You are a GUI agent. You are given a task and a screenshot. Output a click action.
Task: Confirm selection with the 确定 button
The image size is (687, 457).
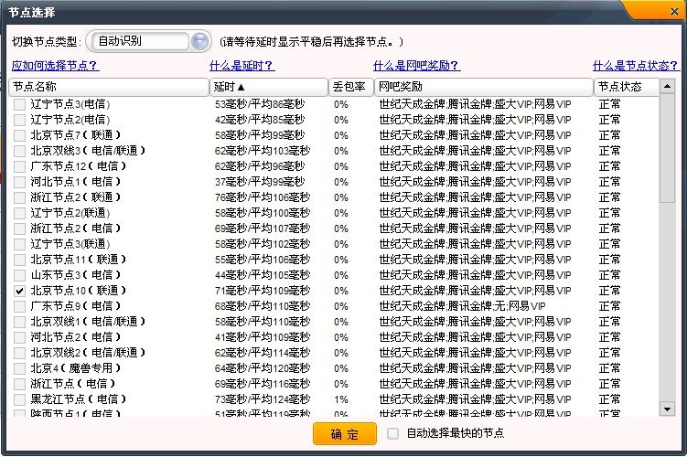[345, 434]
